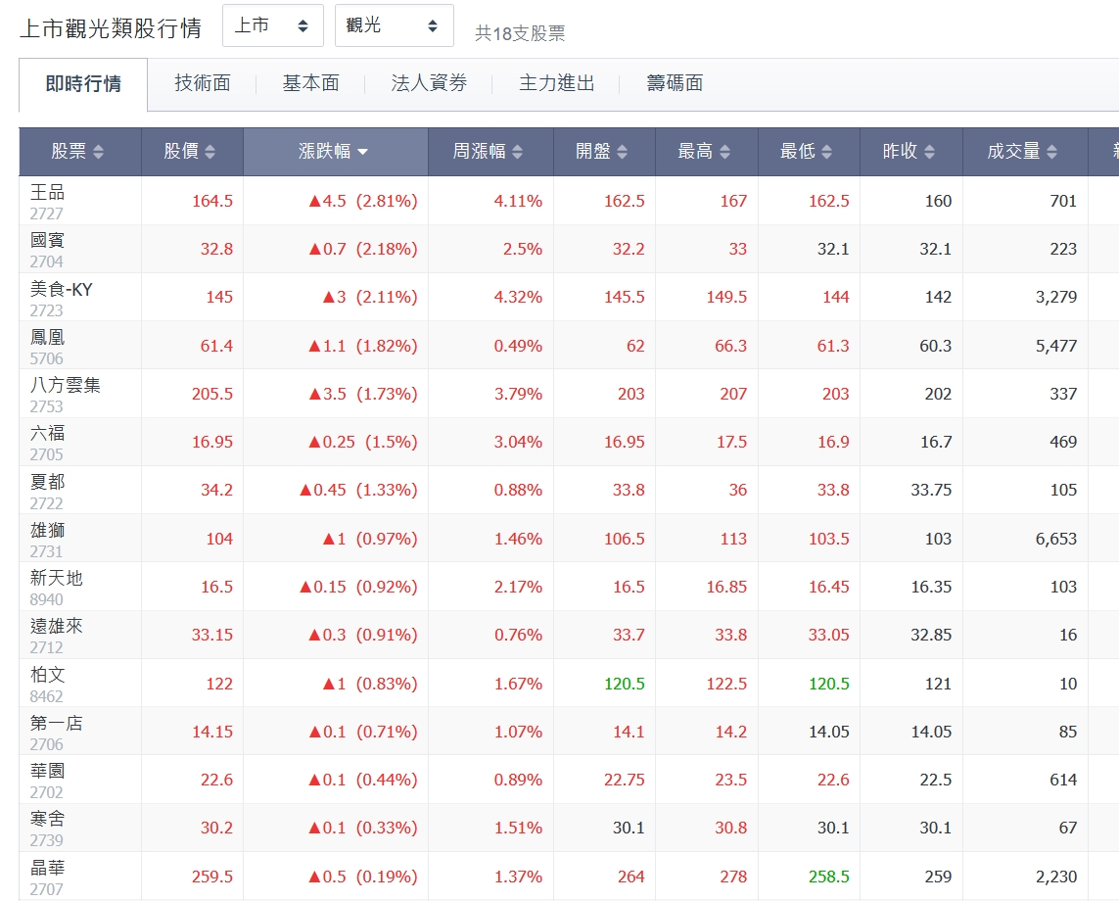This screenshot has width=1119, height=901.
Task: Sort by 股價 column sort arrows
Action: point(210,152)
